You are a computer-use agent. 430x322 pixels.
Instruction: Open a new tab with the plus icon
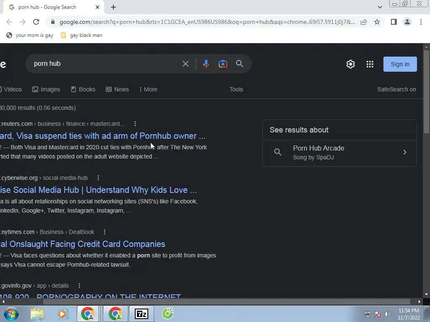113,7
